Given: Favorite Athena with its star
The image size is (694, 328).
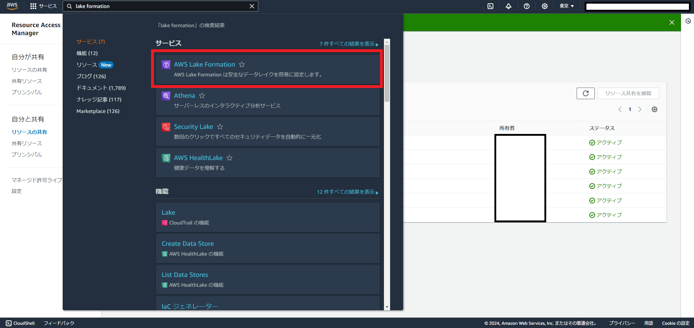Looking at the screenshot, I should [x=202, y=96].
